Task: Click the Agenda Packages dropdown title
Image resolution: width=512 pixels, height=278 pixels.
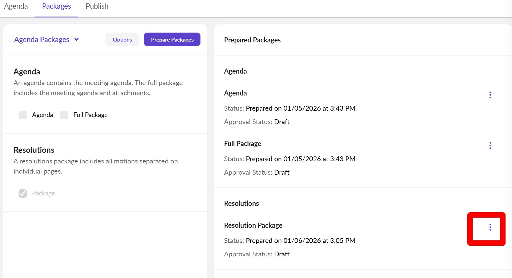Action: pos(42,40)
